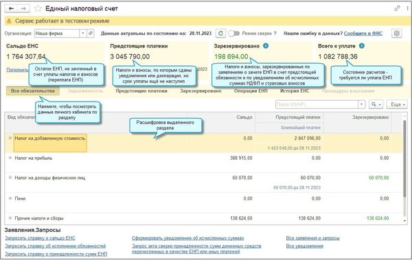Click the forward arrow navigation button
Viewport: 412px width, 260px height.
point(23,9)
